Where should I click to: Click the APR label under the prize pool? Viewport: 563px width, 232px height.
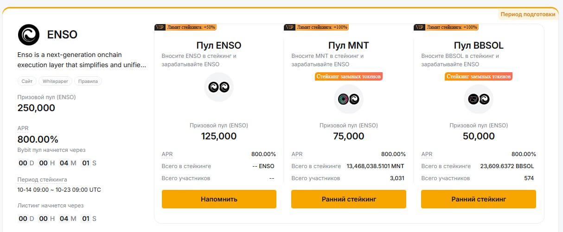pos(23,128)
